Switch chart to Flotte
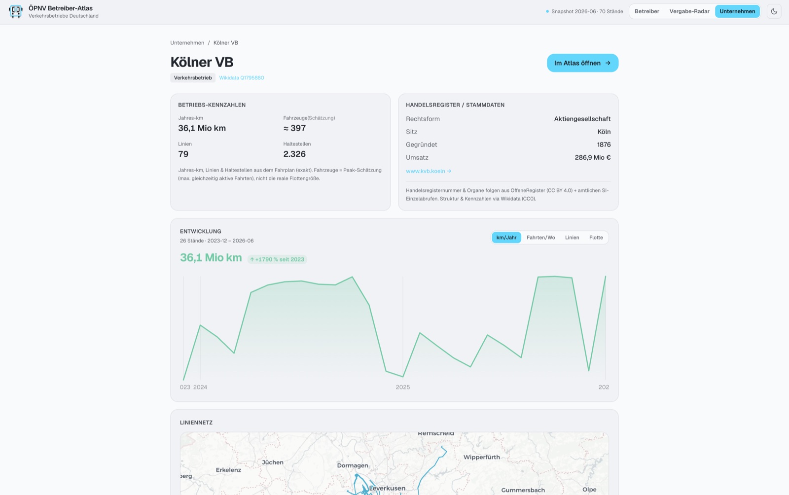Screen dimensions: 789x495 point(596,238)
